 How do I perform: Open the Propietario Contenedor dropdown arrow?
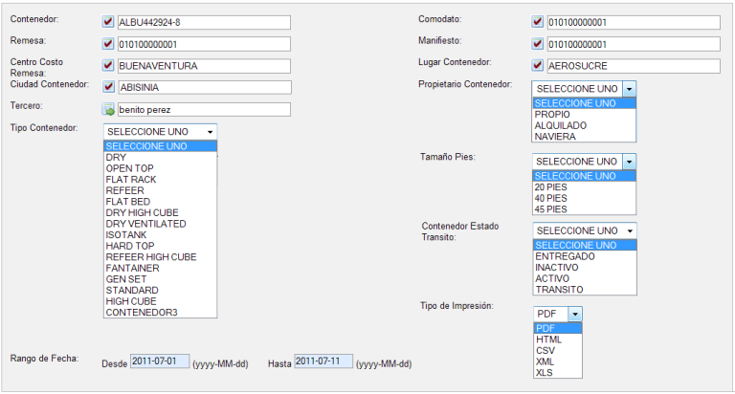(629, 88)
